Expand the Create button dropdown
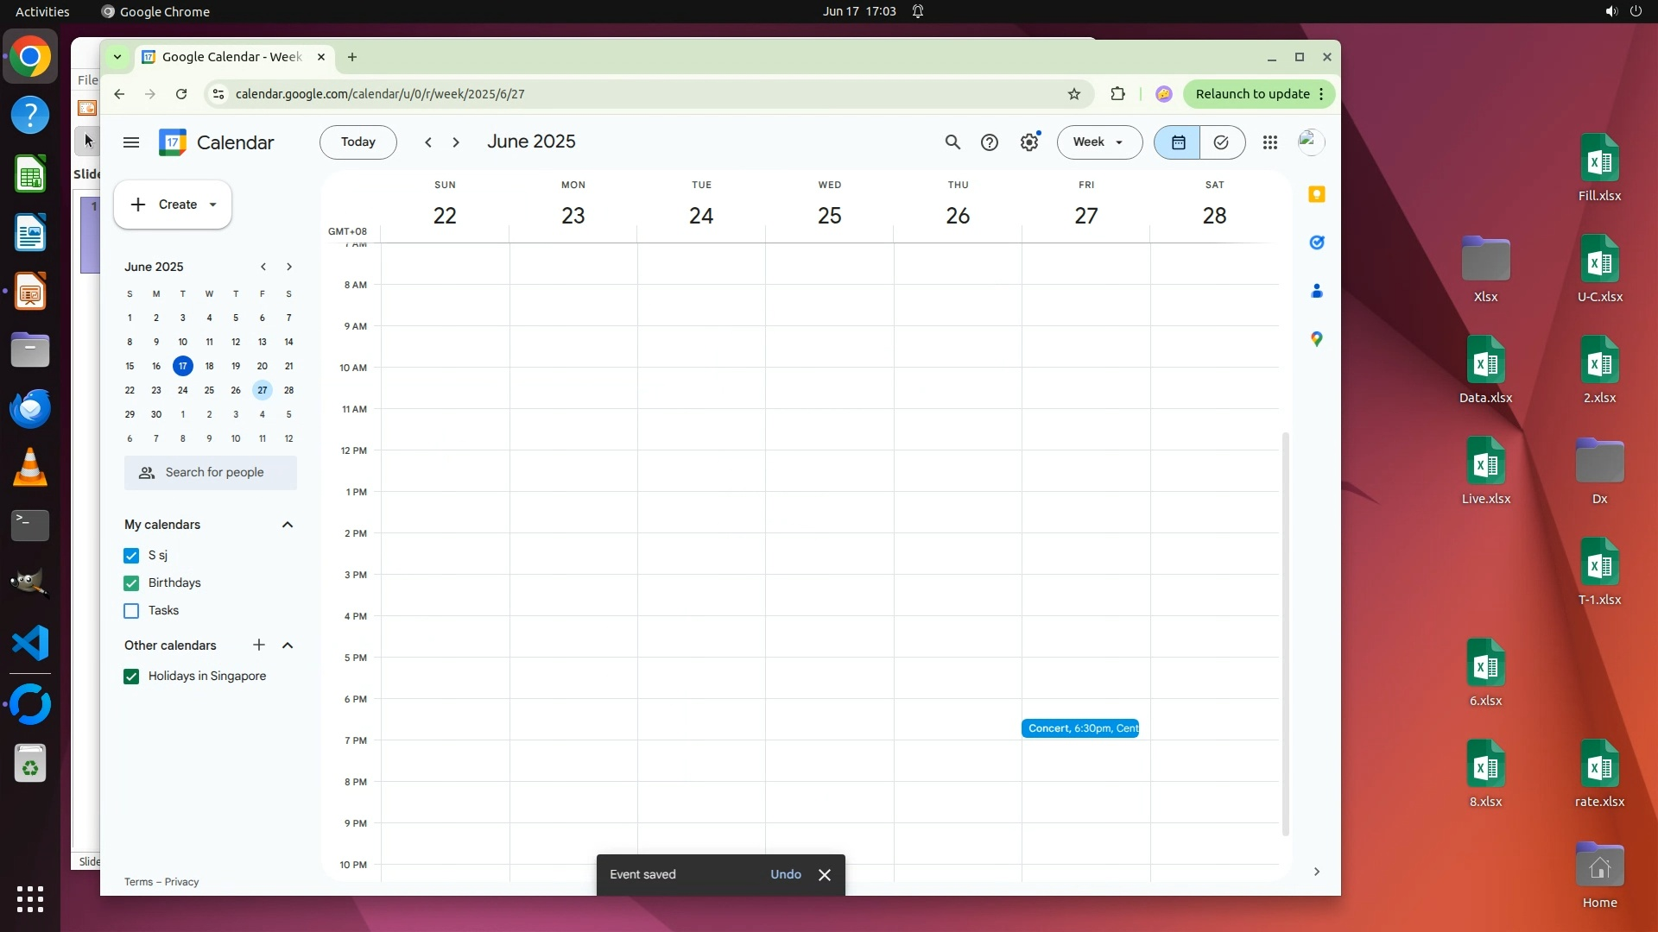Image resolution: width=1658 pixels, height=932 pixels. coord(212,205)
